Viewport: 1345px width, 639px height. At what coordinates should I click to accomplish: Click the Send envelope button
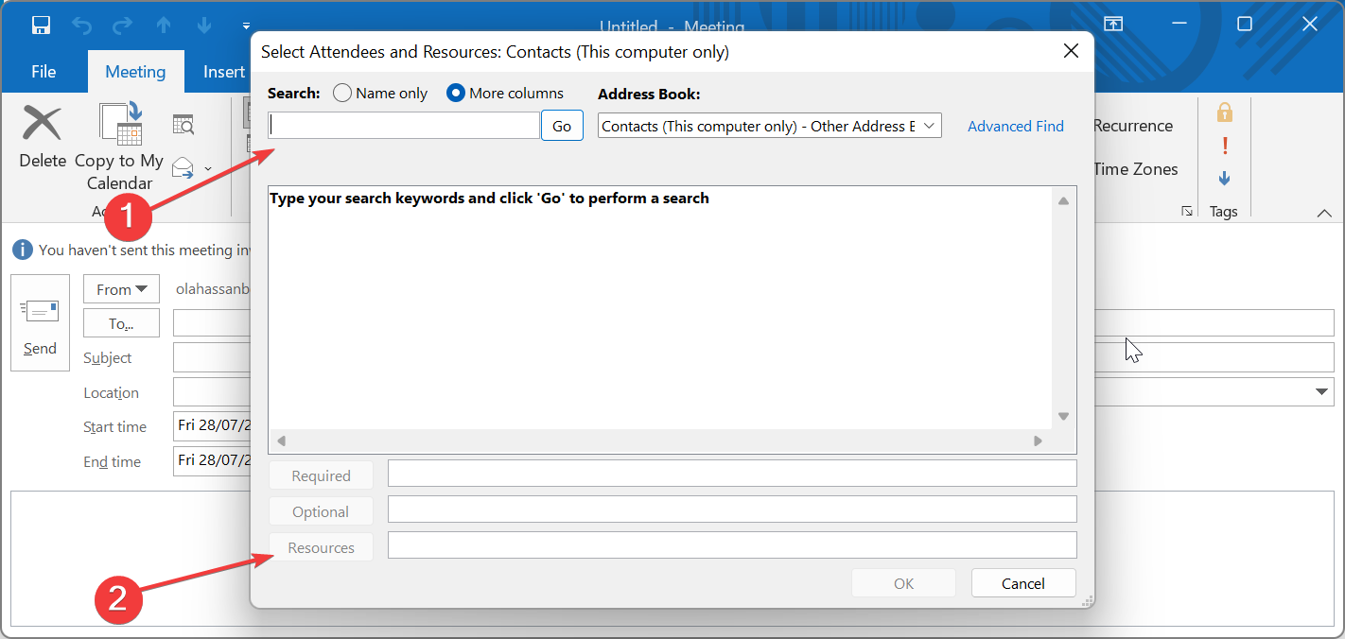coord(40,322)
